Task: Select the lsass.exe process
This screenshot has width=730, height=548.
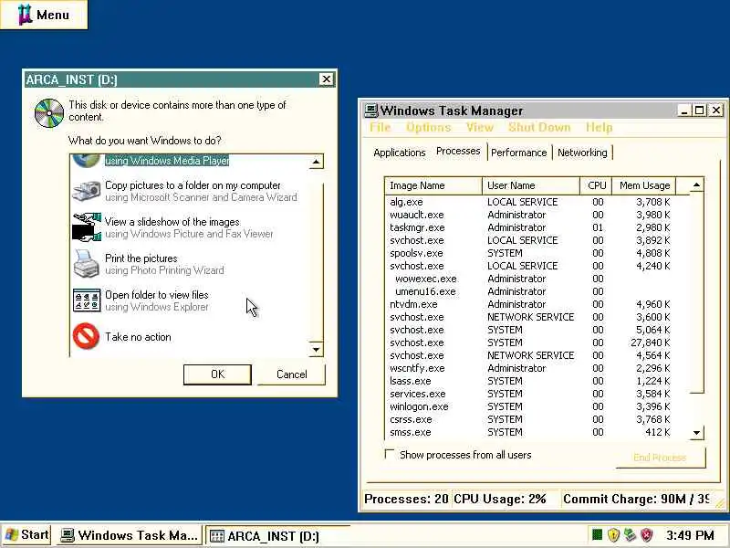Action: (x=530, y=381)
